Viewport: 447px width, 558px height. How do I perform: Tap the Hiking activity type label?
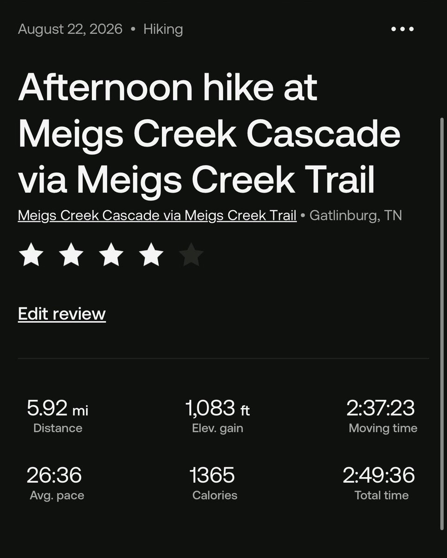[x=163, y=29]
